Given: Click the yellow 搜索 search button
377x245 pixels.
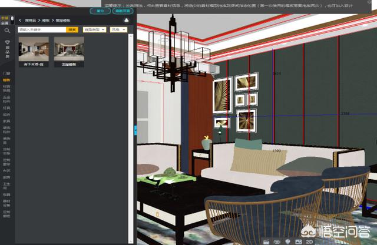Looking at the screenshot, I should pyautogui.click(x=72, y=29).
